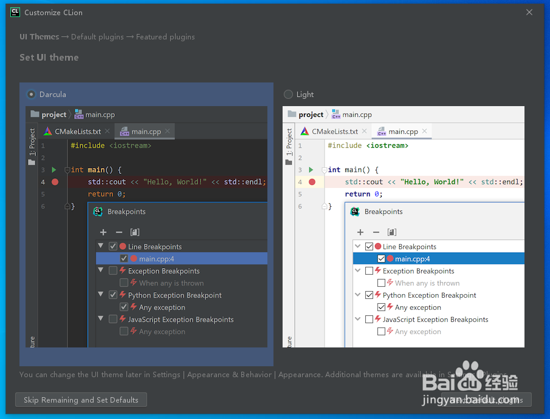Click the UI Themes breadcrumb step
Image resolution: width=550 pixels, height=419 pixels.
click(x=40, y=37)
